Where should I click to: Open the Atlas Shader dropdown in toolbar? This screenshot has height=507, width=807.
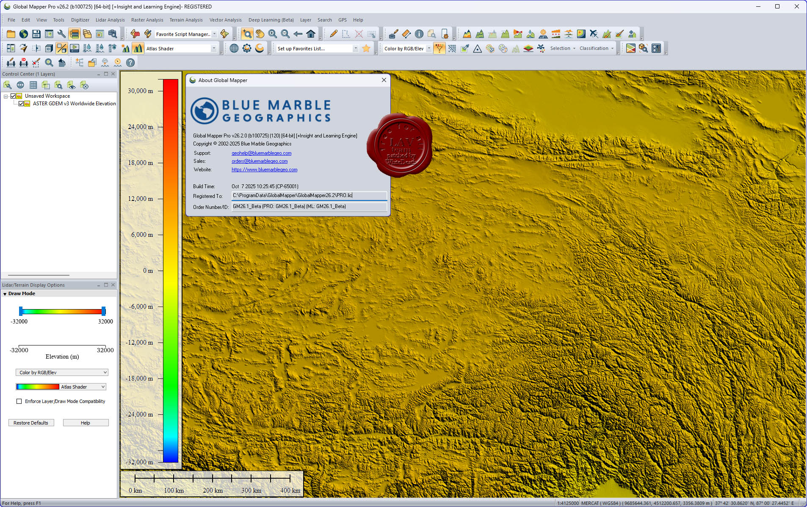[x=214, y=49]
